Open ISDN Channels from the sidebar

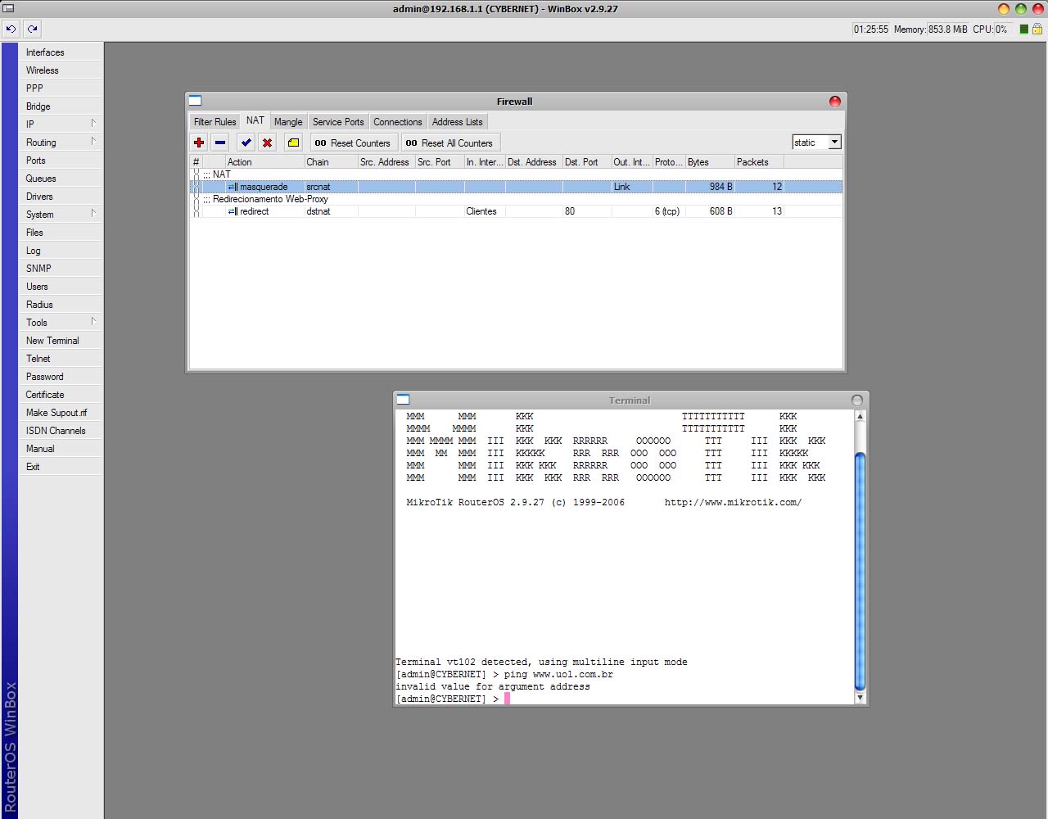tap(61, 431)
